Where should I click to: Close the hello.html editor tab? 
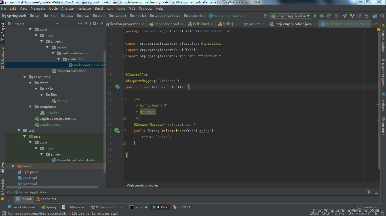point(212,24)
